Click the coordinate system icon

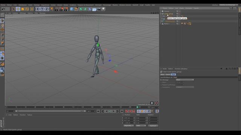(51, 9)
